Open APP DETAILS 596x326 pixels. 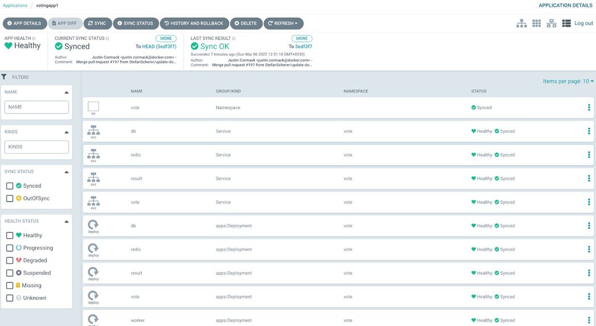point(24,23)
